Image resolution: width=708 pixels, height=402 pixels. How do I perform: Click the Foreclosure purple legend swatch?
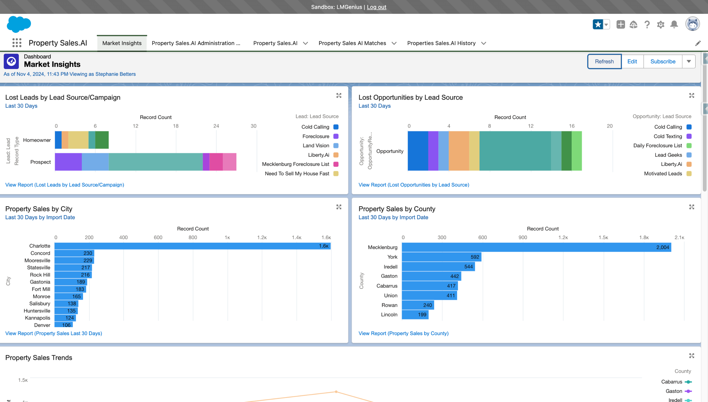[x=336, y=136]
